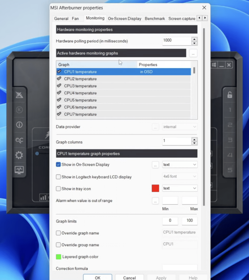This screenshot has height=280, width=249.
Task: Select profile slot 4 in Afterburner window
Action: pyautogui.click(x=230, y=155)
